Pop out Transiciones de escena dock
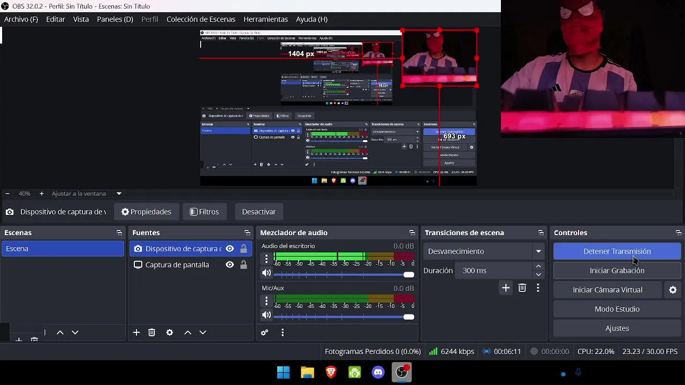 [x=541, y=233]
